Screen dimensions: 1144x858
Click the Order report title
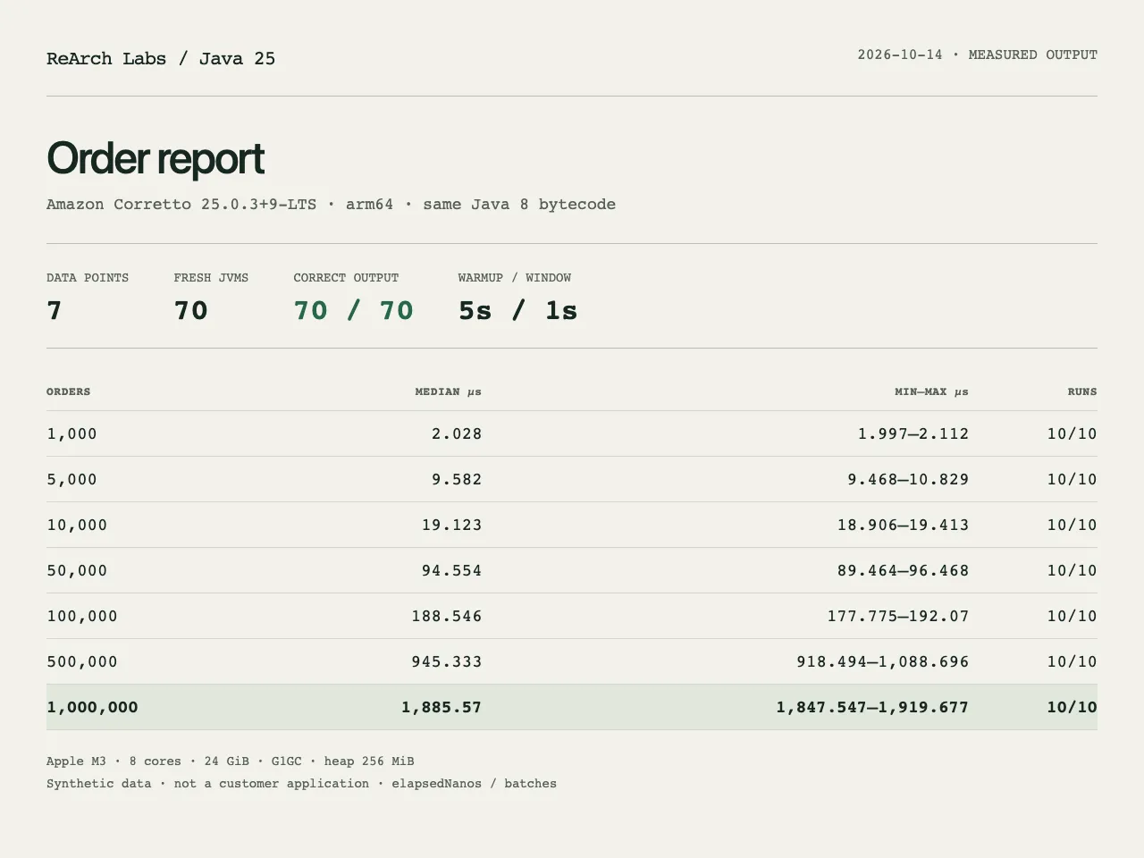click(156, 158)
